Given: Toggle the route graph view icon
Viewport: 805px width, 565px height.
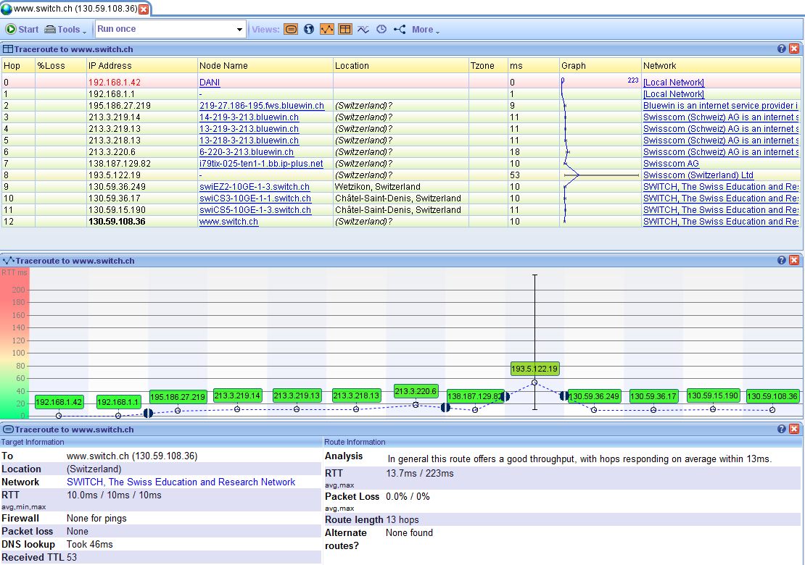Looking at the screenshot, I should pyautogui.click(x=327, y=30).
